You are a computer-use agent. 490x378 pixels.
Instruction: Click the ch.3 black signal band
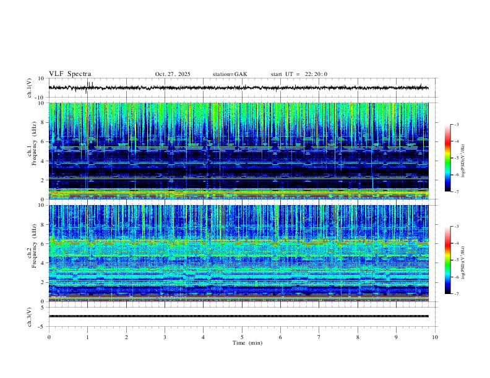[238, 316]
